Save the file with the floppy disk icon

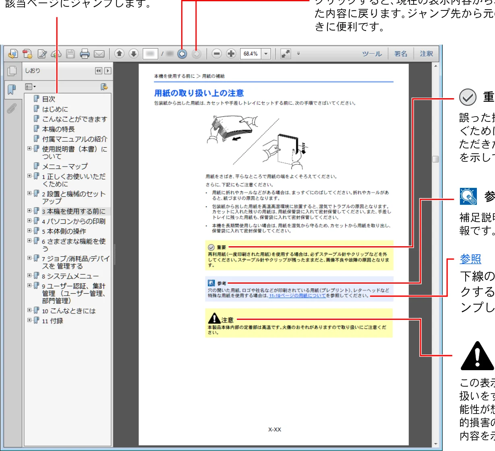pos(70,54)
